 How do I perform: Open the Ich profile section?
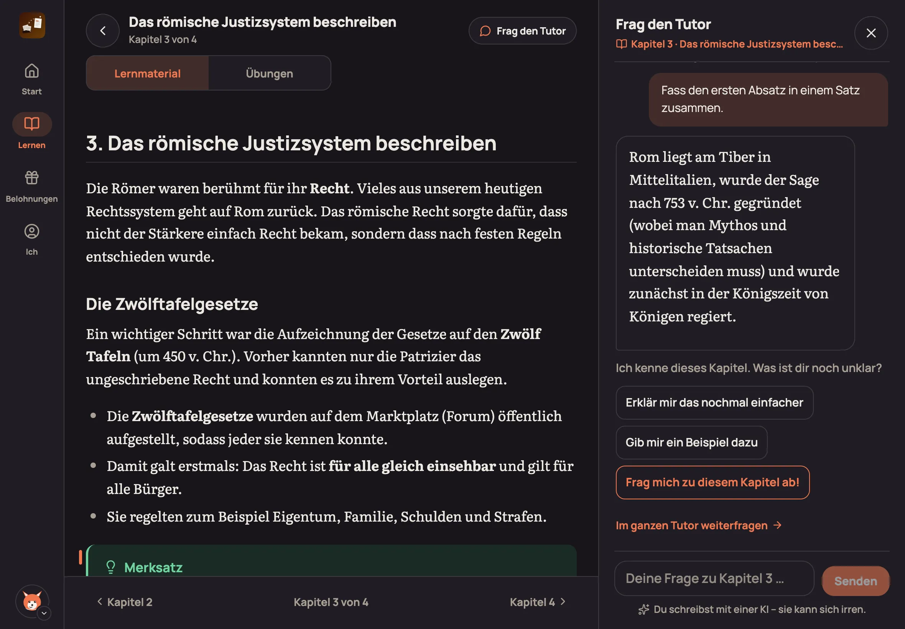(x=31, y=240)
